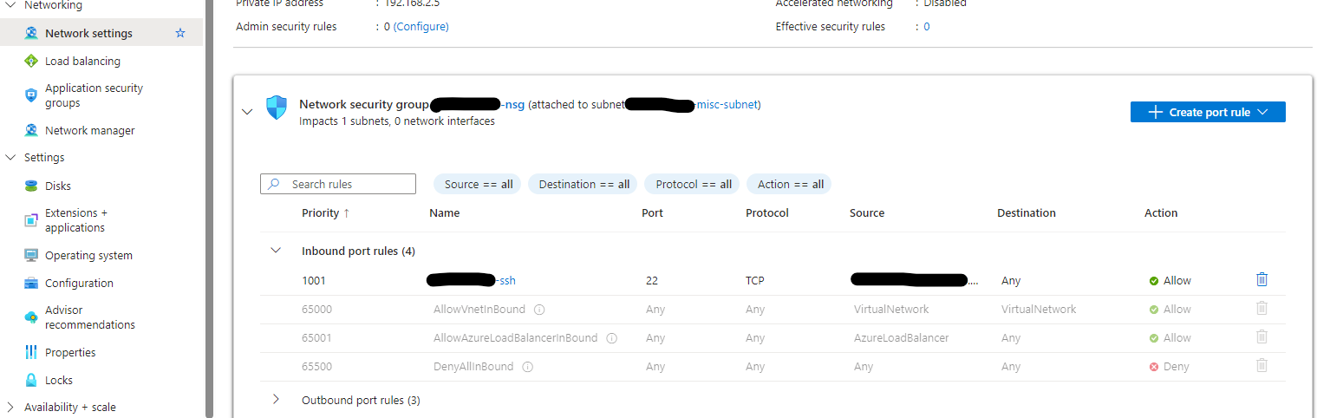Click info icon next to DenyAllInBound
This screenshot has width=1317, height=418.
coord(528,367)
